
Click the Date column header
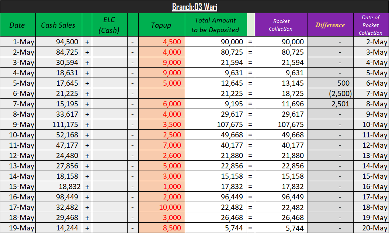coord(18,25)
